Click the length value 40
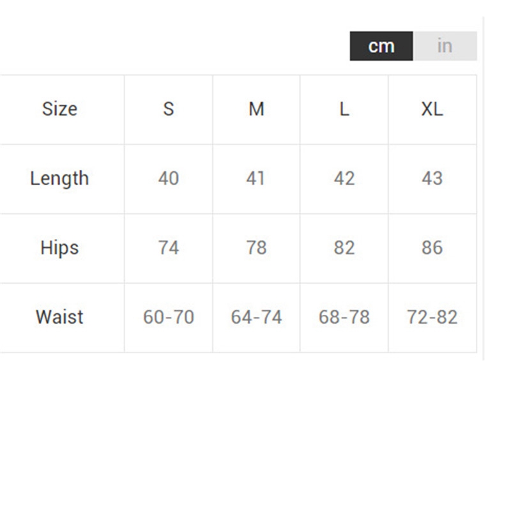511x511 pixels. (169, 178)
